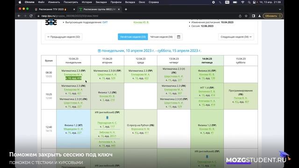The height and width of the screenshot is (168, 299).
Task: Click the 15.04.23 суббота column header
Action: click(x=241, y=61)
